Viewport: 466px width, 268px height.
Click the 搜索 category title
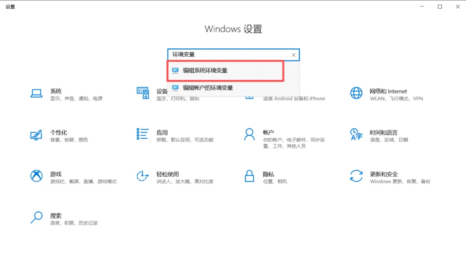56,216
